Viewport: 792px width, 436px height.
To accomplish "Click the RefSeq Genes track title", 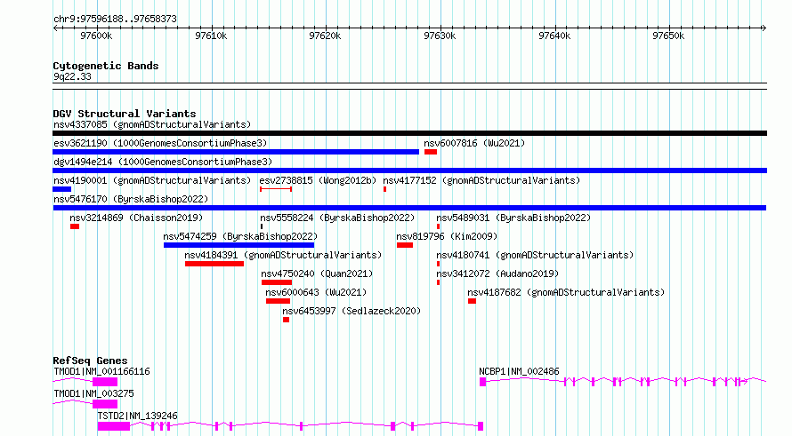I will coord(90,361).
